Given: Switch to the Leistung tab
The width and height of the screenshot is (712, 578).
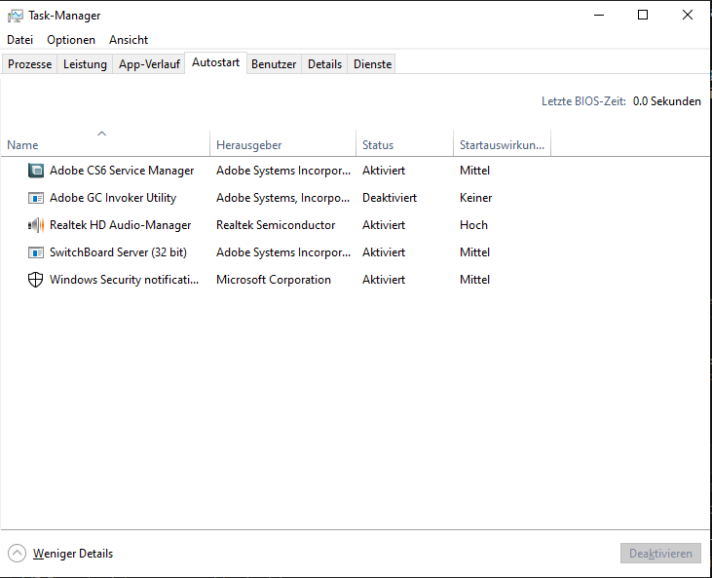Looking at the screenshot, I should 85,64.
